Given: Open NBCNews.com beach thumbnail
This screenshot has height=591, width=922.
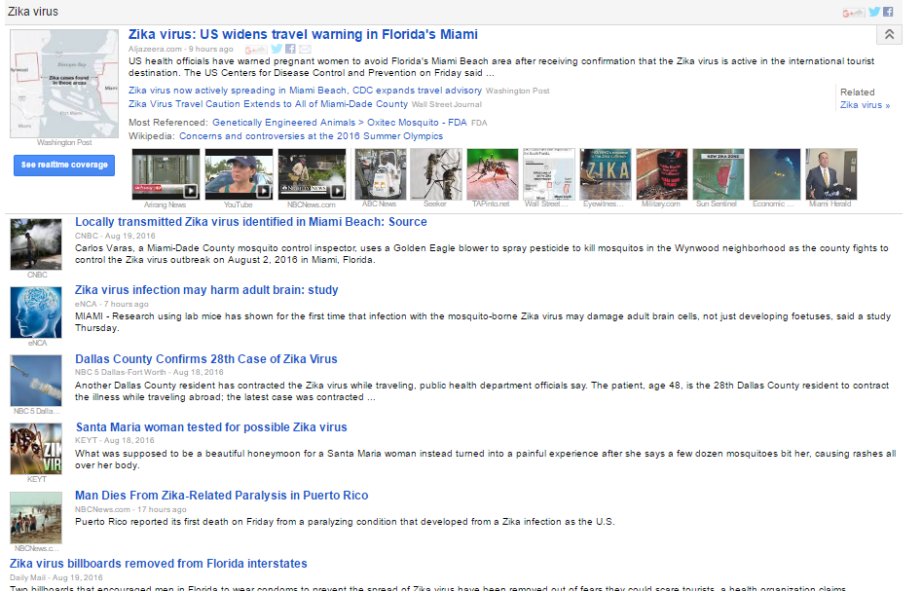Looking at the screenshot, I should (x=36, y=518).
